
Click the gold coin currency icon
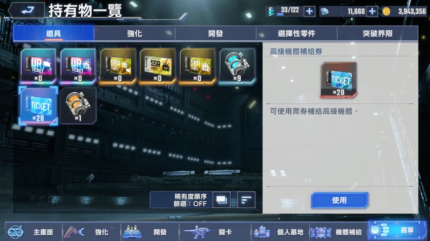(386, 12)
